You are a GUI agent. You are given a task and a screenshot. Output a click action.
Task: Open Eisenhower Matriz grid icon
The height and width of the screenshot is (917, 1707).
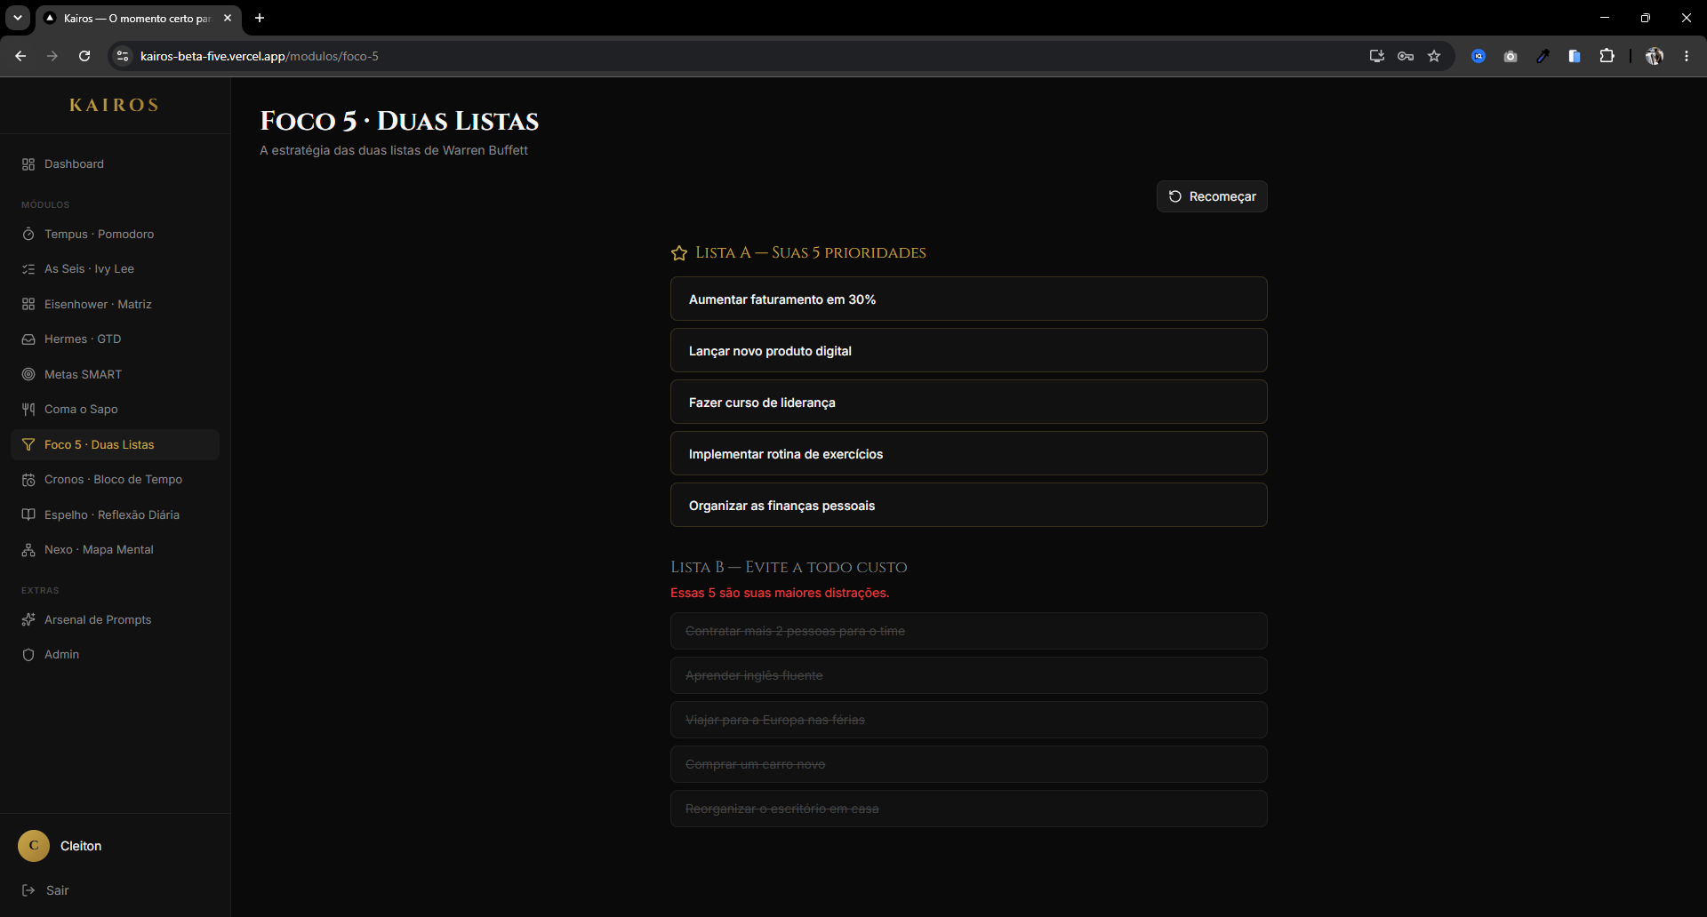pyautogui.click(x=28, y=305)
